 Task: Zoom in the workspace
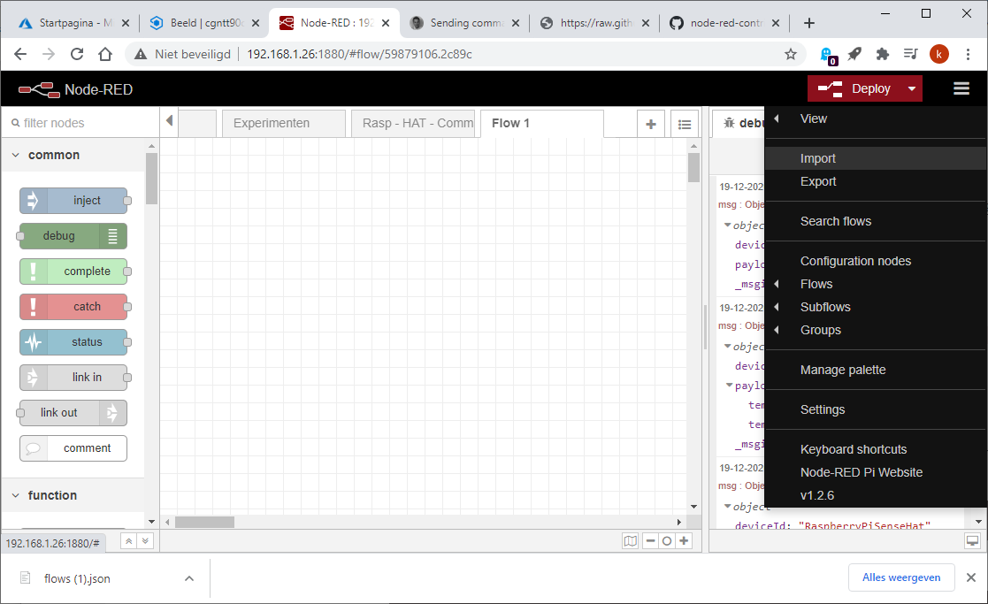[684, 540]
